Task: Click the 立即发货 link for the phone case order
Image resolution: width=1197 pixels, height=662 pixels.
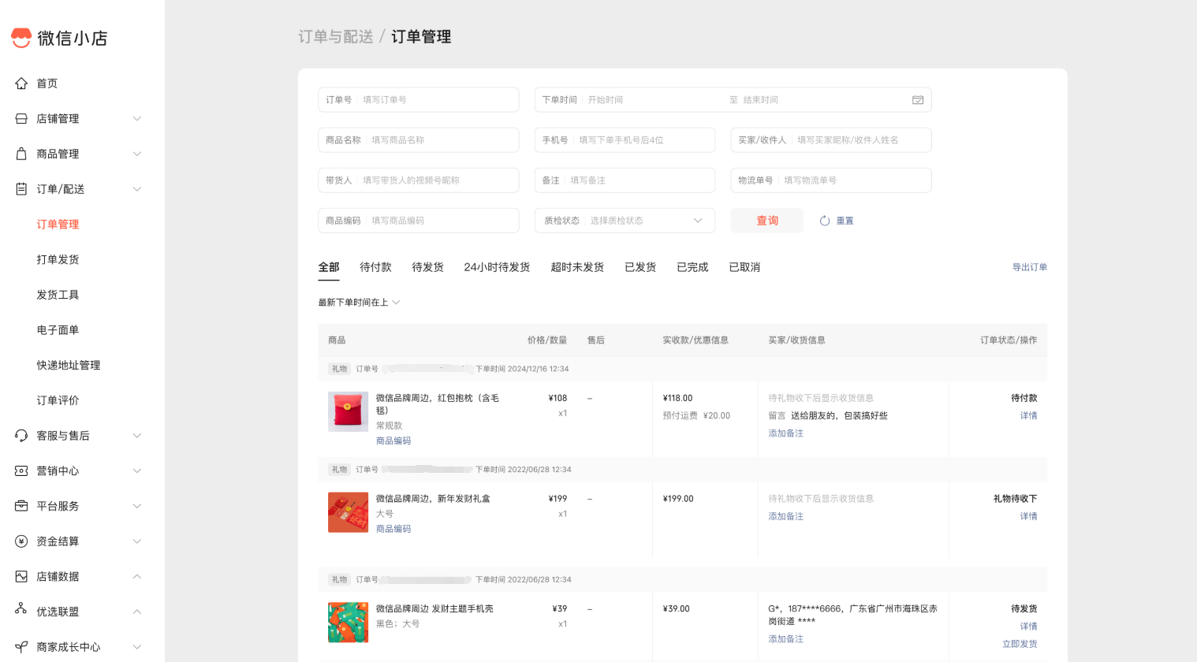Action: click(x=1020, y=644)
